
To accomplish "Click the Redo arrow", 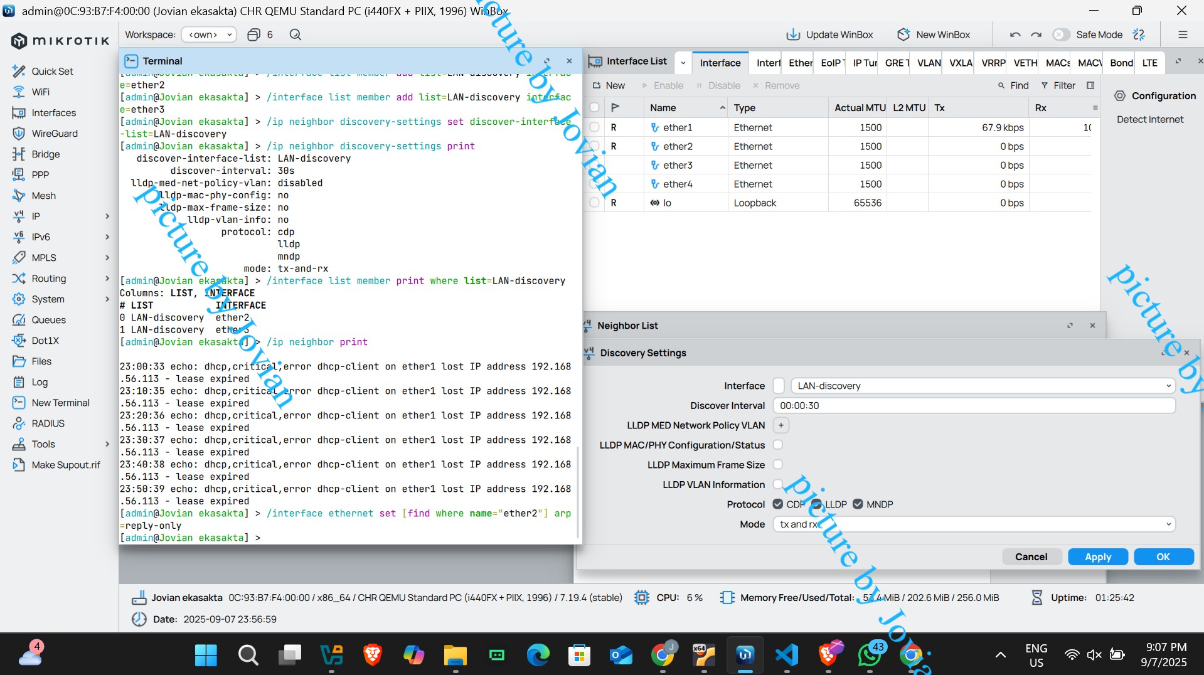I will click(x=1036, y=35).
